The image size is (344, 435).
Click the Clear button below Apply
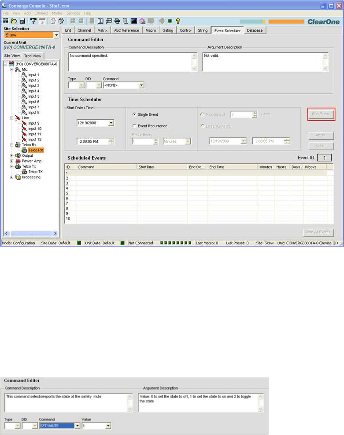[x=321, y=145]
